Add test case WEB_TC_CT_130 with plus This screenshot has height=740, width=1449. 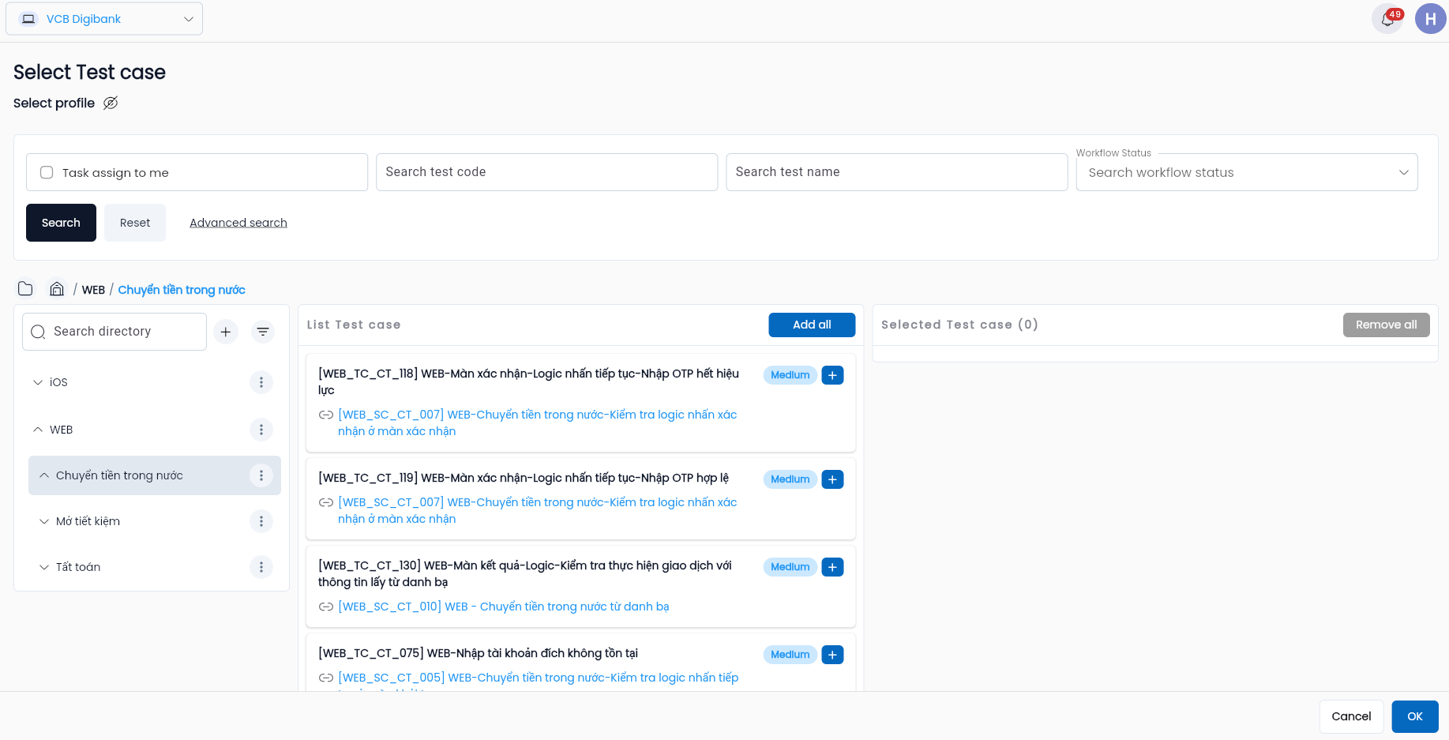[832, 567]
